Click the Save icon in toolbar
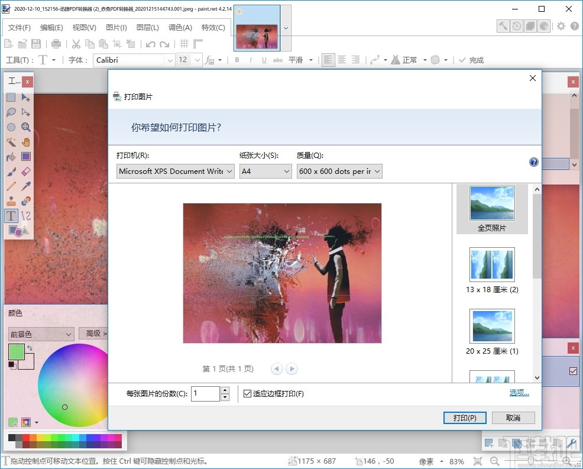The height and width of the screenshot is (469, 583). tap(36, 44)
